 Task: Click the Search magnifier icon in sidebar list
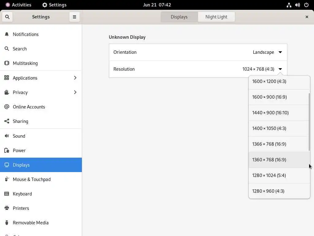tap(7, 49)
